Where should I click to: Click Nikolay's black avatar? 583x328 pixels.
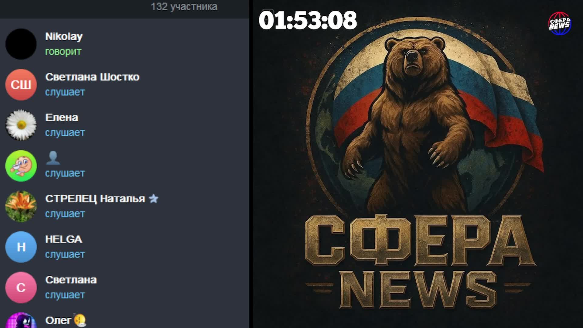click(21, 44)
